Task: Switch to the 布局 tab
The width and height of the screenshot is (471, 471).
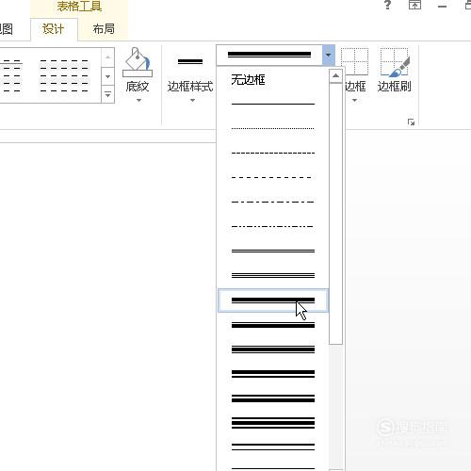Action: point(104,29)
